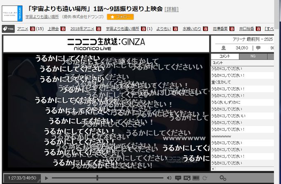Screen dimensions: 281x184
Task: Click the broadcast title text
Action: point(95,9)
